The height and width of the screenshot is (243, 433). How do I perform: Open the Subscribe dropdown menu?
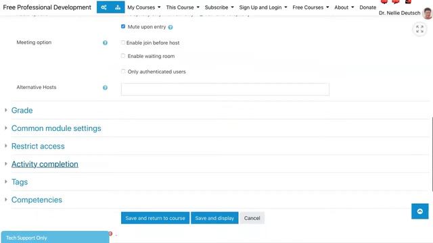click(x=219, y=7)
